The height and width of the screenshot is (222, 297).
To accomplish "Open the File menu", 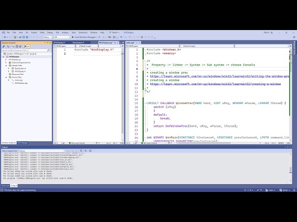I will [x=8, y=32].
